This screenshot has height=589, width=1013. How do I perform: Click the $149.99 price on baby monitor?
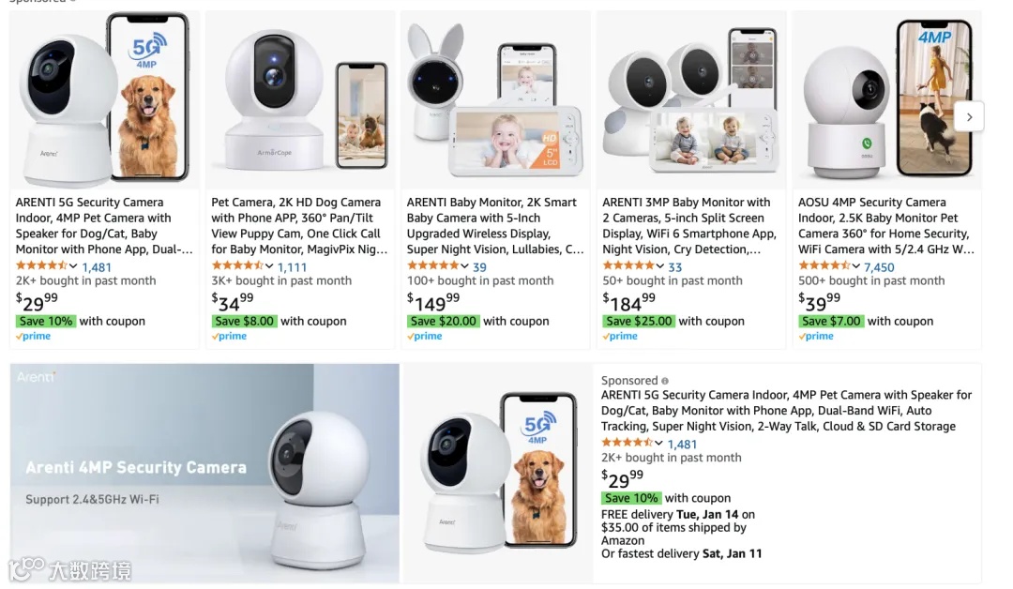pyautogui.click(x=433, y=302)
